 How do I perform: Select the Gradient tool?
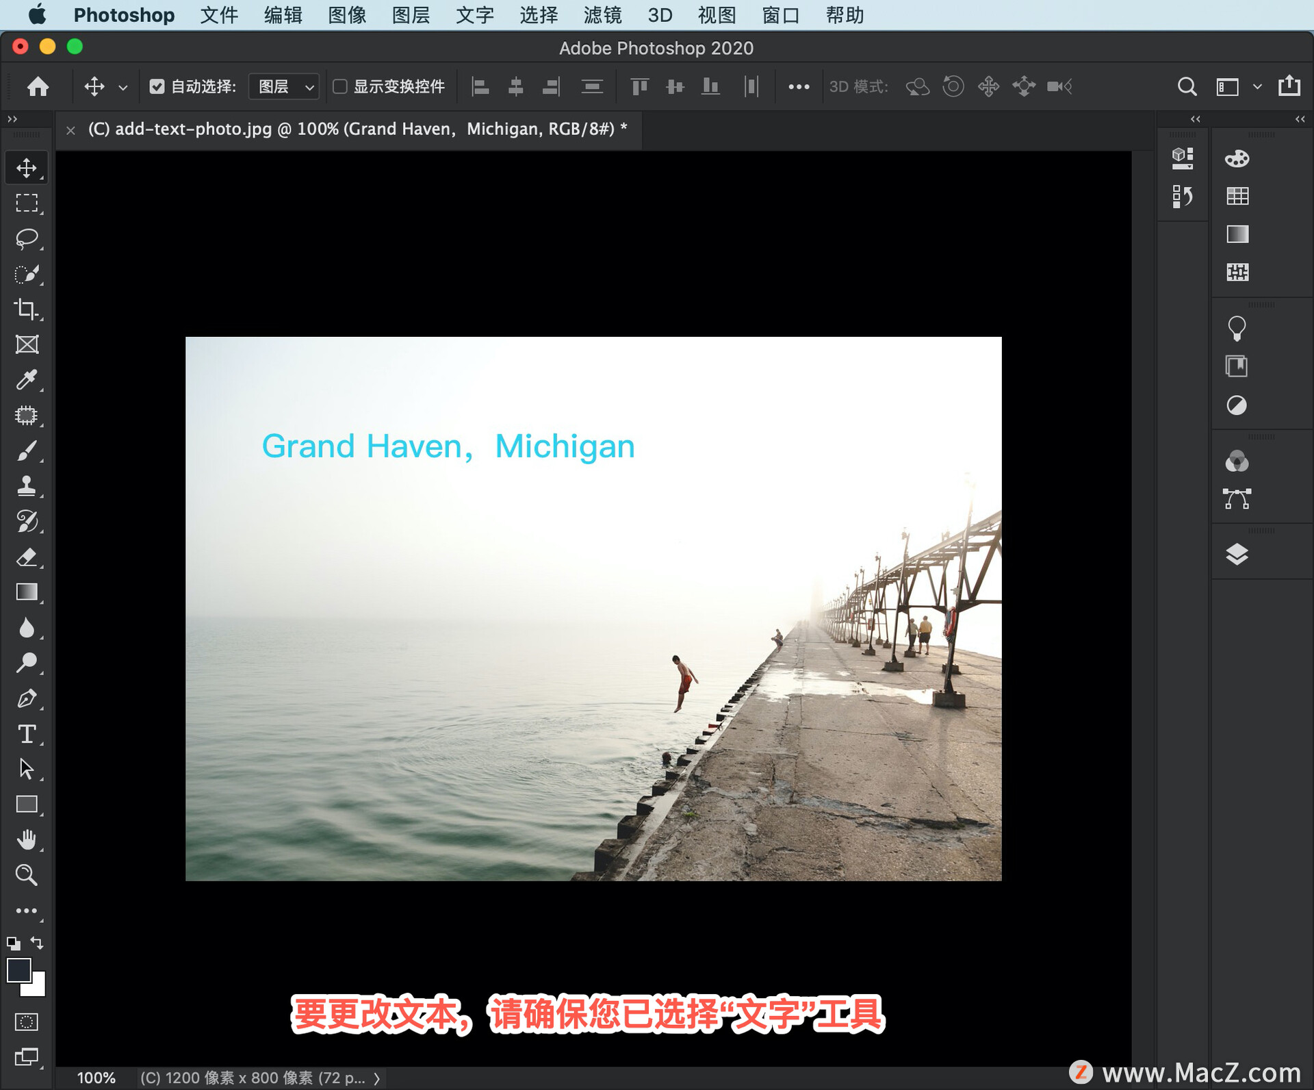[27, 592]
